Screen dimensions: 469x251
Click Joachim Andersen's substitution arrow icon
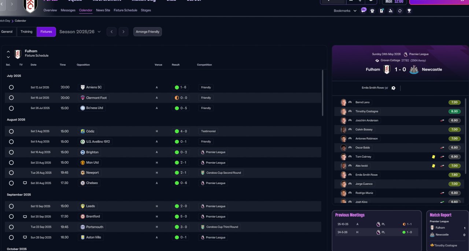pyautogui.click(x=442, y=120)
